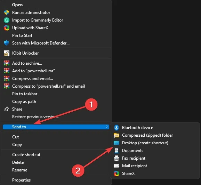This screenshot has width=201, height=185.
Task: Select Delete from the context menu
Action: pyautogui.click(x=18, y=162)
